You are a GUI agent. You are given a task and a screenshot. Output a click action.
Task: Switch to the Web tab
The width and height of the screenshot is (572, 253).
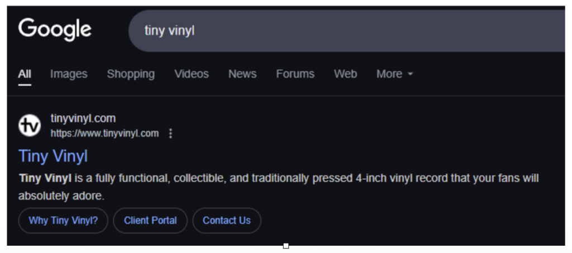pos(345,74)
